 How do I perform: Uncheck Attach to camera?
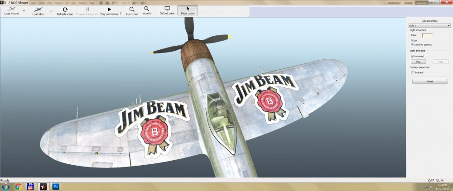coord(412,45)
